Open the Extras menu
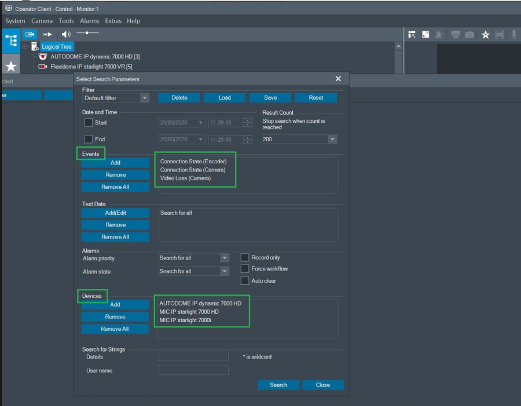This screenshot has height=406, width=521. pos(113,21)
